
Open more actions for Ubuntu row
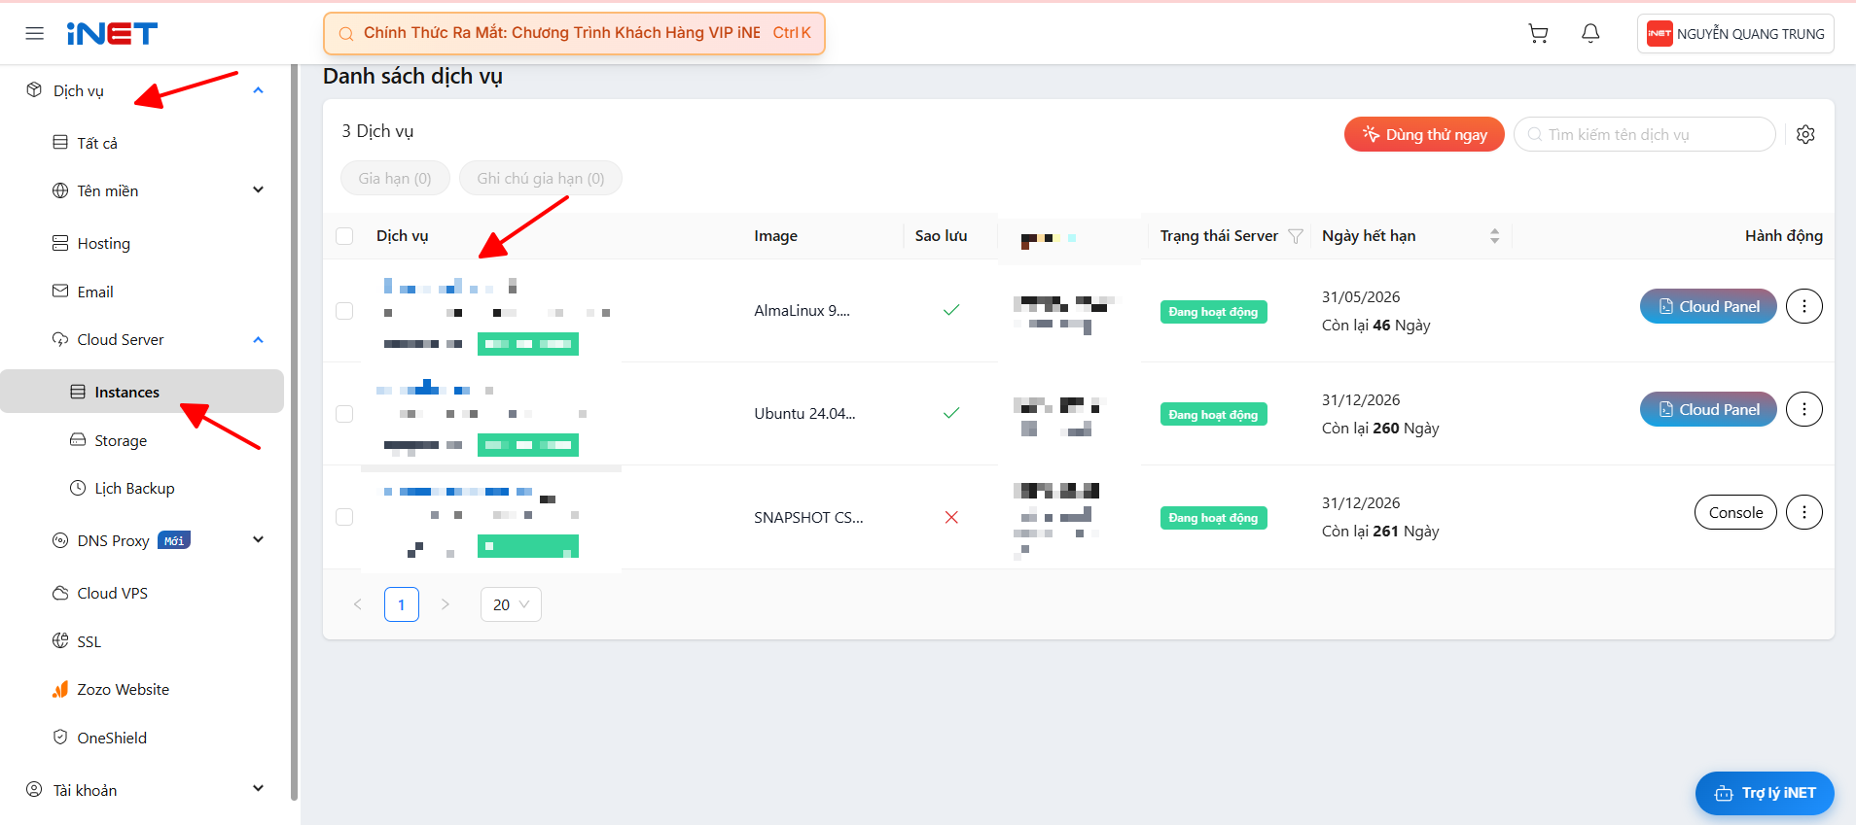(1804, 409)
